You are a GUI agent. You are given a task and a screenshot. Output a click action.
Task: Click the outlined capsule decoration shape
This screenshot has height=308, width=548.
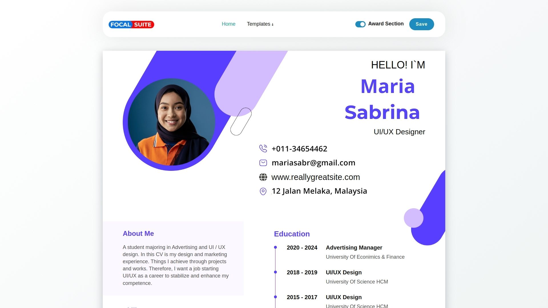241,121
